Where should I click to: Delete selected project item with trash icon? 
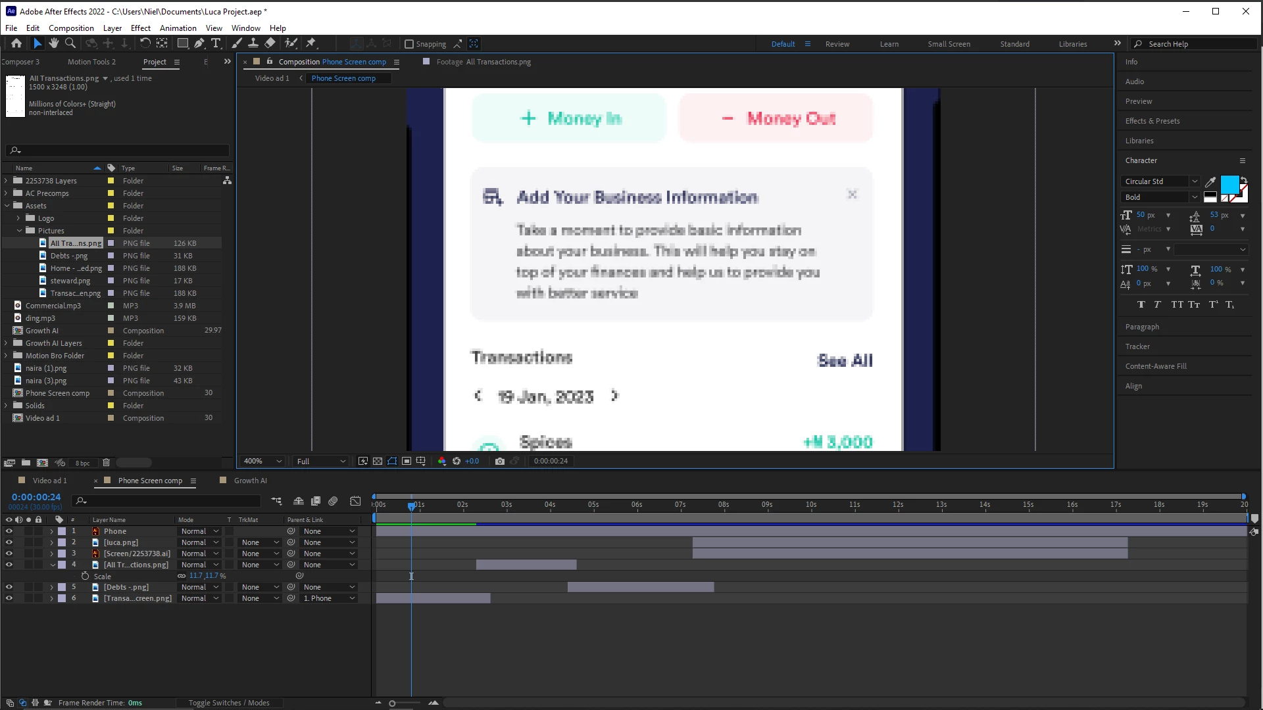(106, 463)
